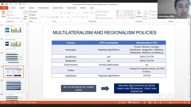The height and width of the screenshot is (107, 191).
Task: Open the font name combo box
Action: tap(47, 13)
